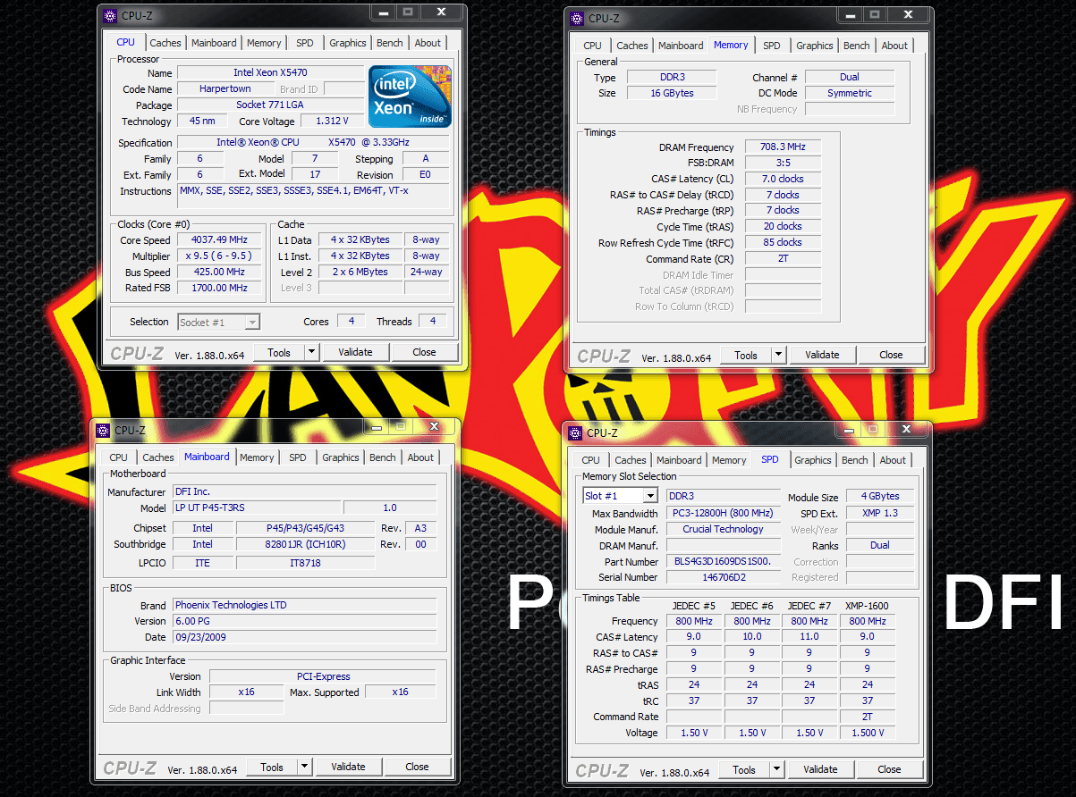Click Validate button in SPD window

click(x=820, y=769)
